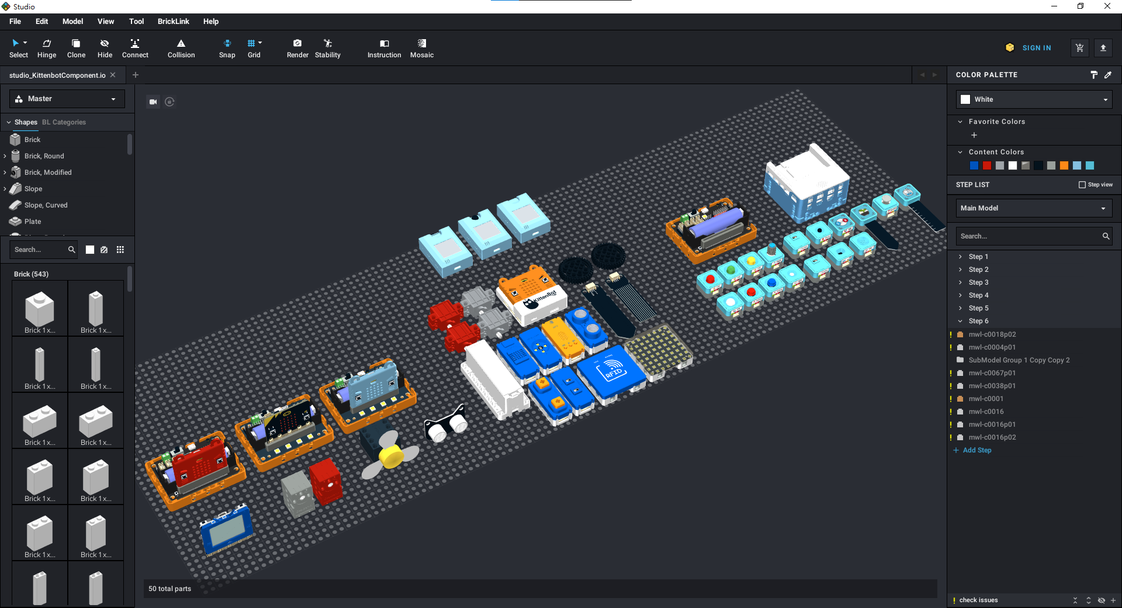Viewport: 1122px width, 608px height.
Task: Select the Hinge tool
Action: (x=47, y=48)
